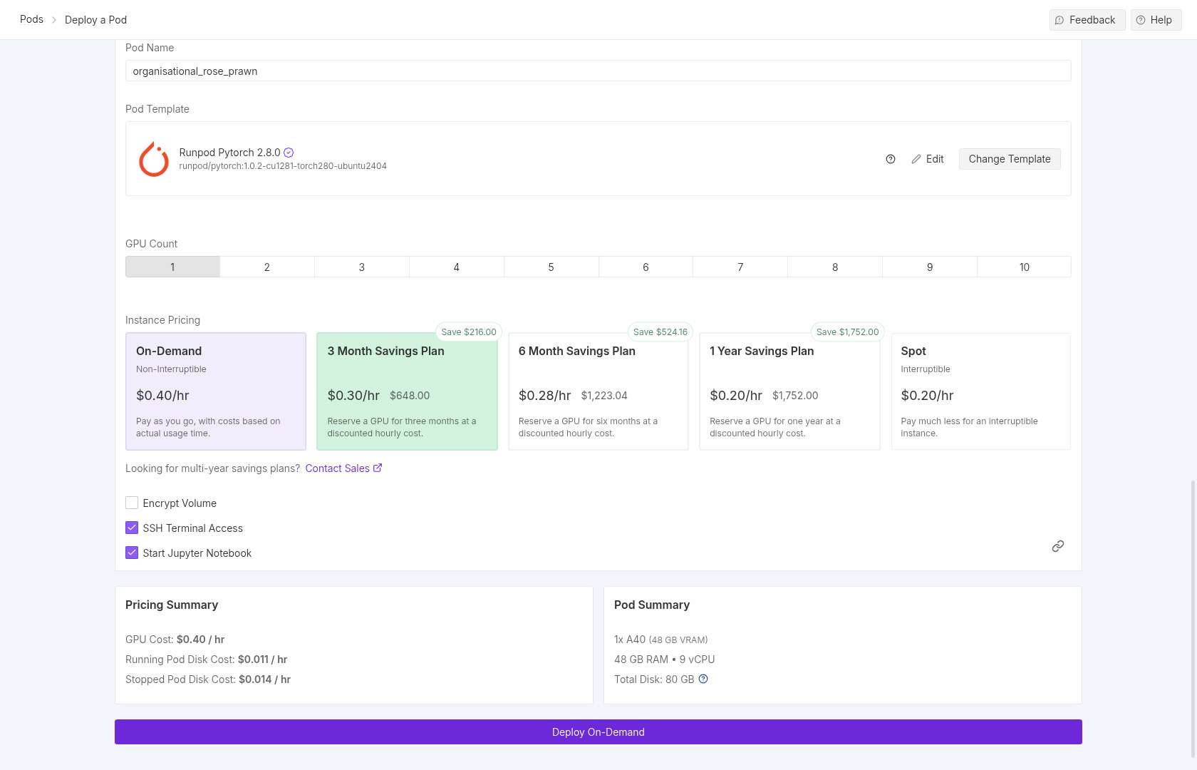Click the template help question mark icon
Image resolution: width=1197 pixels, height=770 pixels.
coord(890,159)
